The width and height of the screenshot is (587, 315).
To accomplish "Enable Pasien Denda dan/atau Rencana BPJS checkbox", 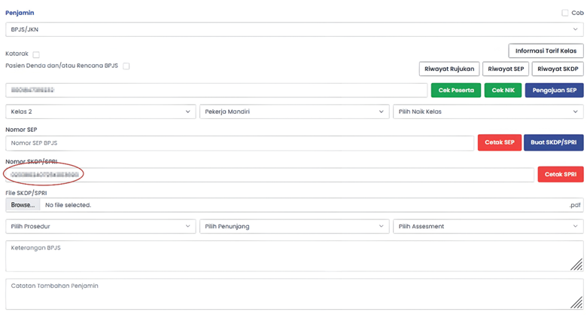I will tap(126, 66).
